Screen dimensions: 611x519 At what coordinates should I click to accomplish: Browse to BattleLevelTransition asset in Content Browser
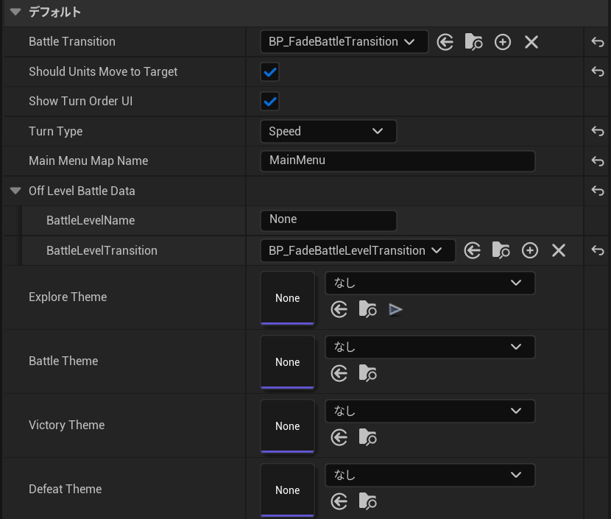coord(501,250)
